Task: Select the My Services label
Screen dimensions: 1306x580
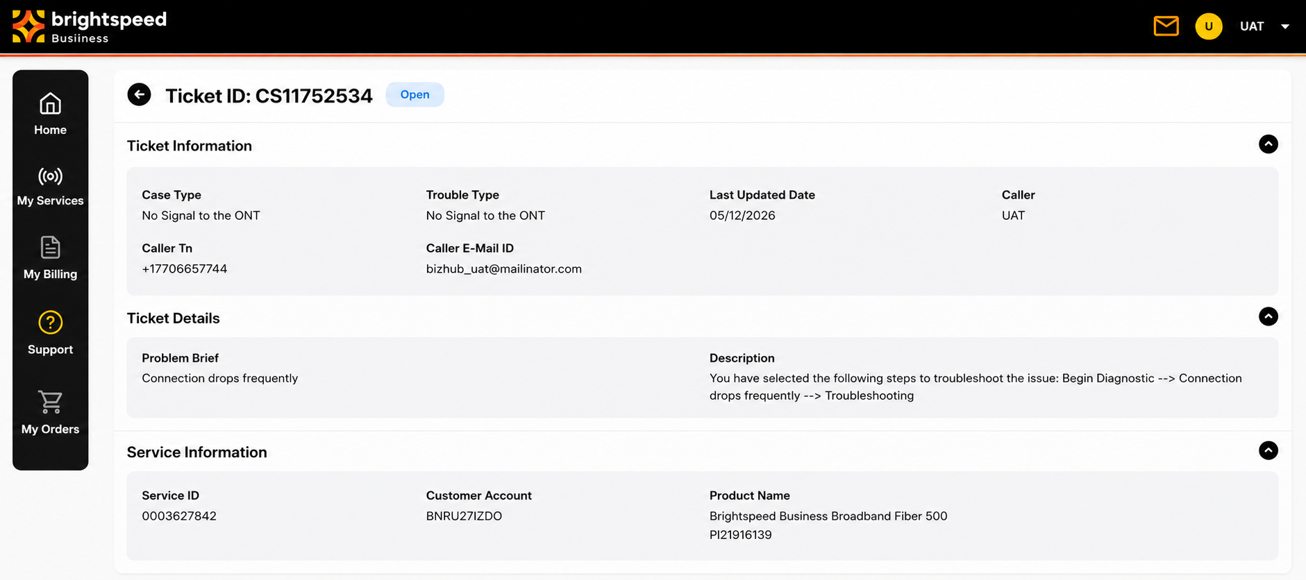Action: (x=50, y=201)
